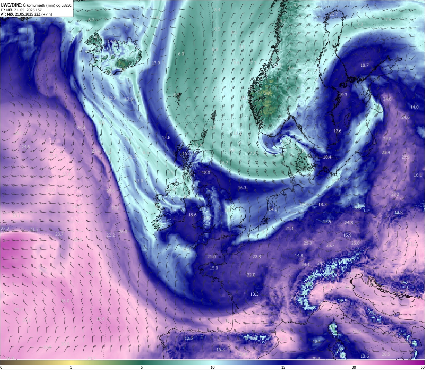The height and width of the screenshot is (370, 425).
Task: Click the '23.9' value on the map
Action: (x=386, y=152)
